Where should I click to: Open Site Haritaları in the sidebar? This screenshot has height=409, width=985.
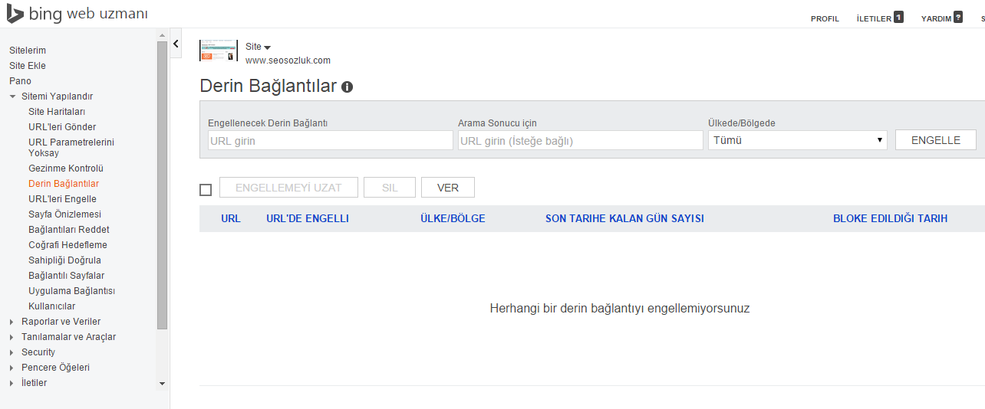pos(57,112)
